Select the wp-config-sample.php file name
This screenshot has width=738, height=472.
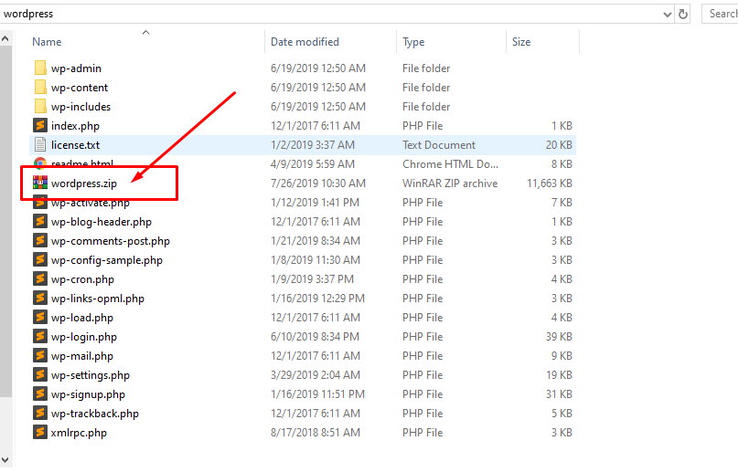coord(107,260)
